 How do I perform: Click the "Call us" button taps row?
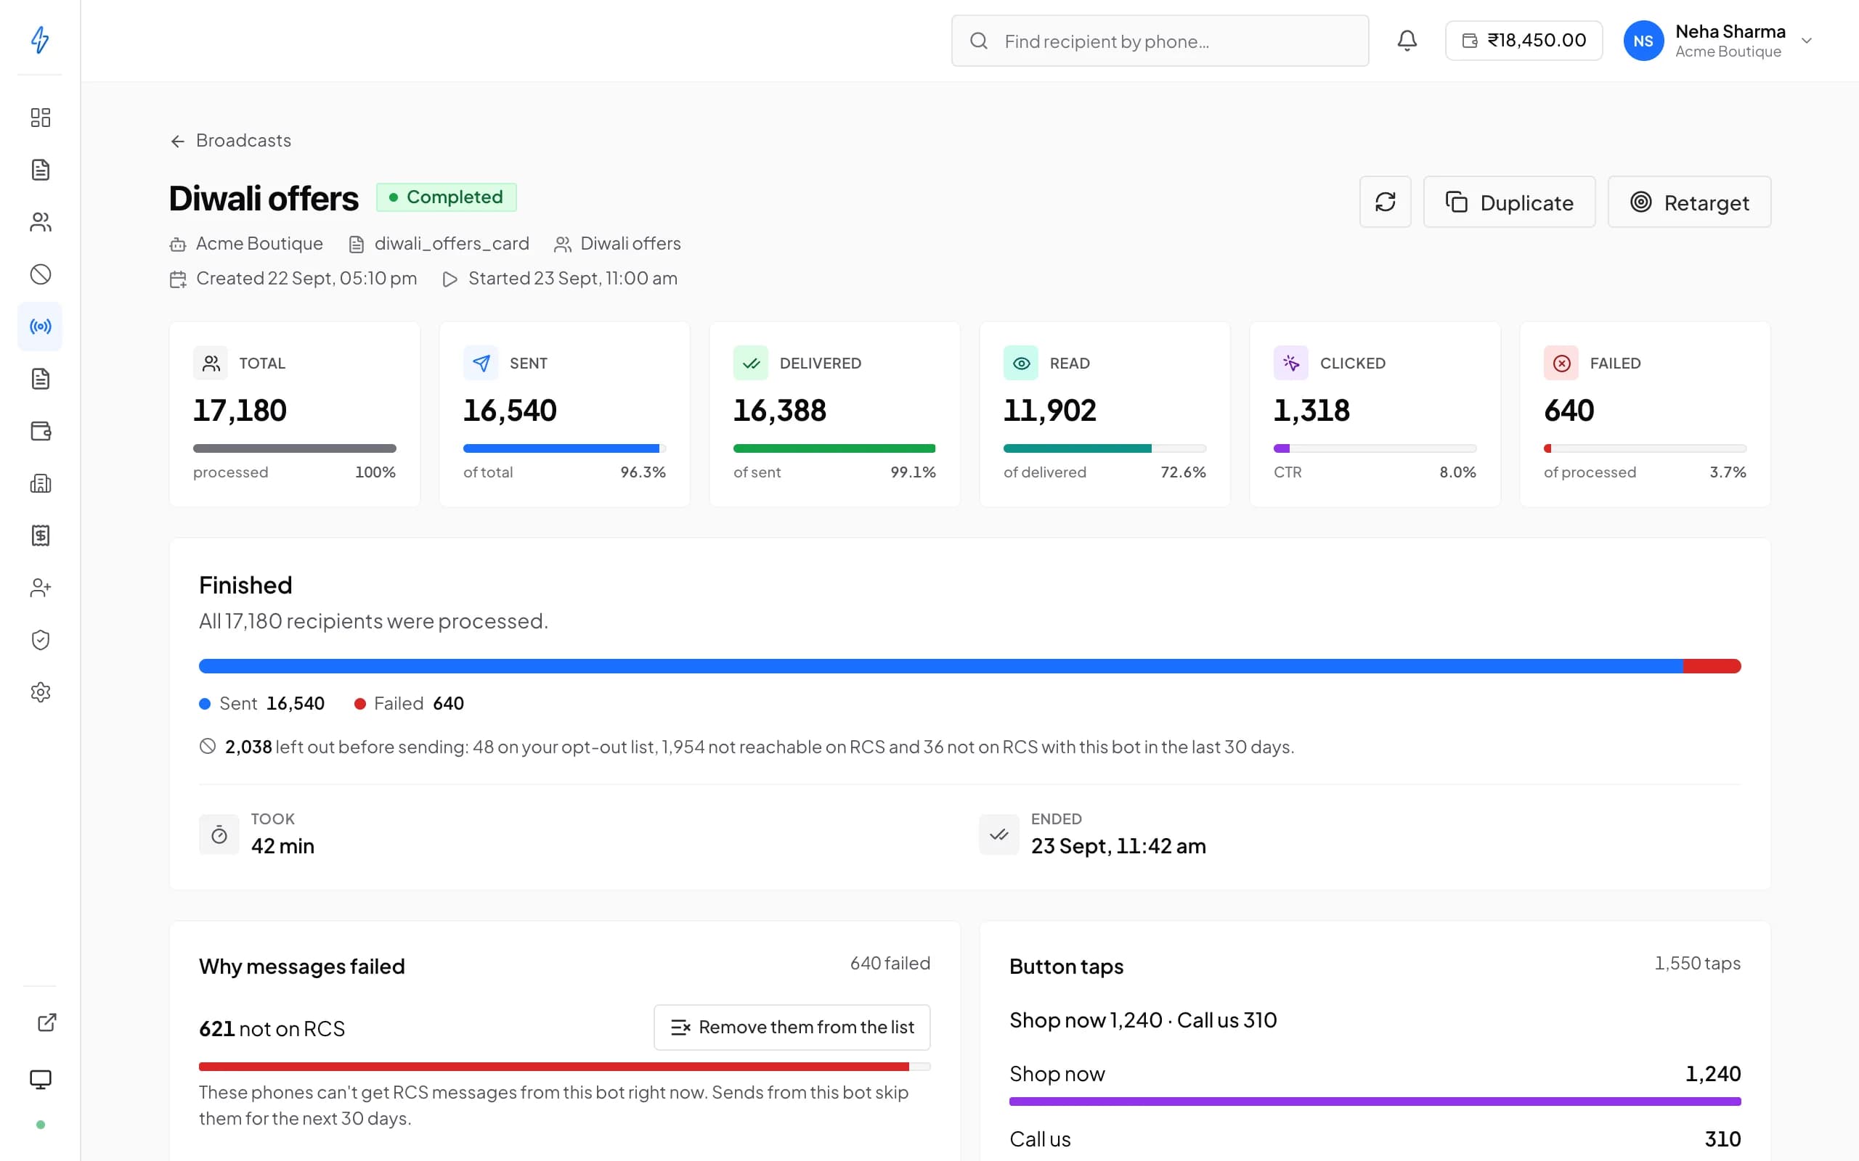pyautogui.click(x=1375, y=1139)
